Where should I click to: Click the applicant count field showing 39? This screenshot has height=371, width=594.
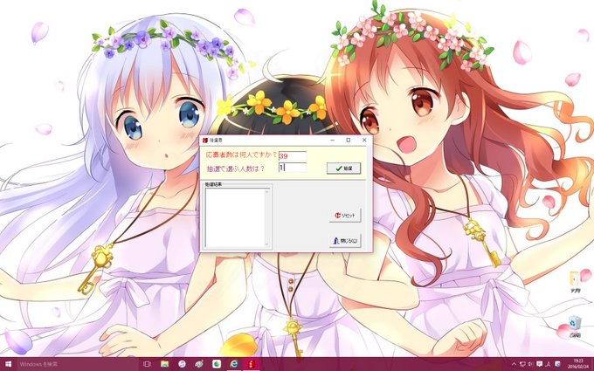tap(293, 156)
